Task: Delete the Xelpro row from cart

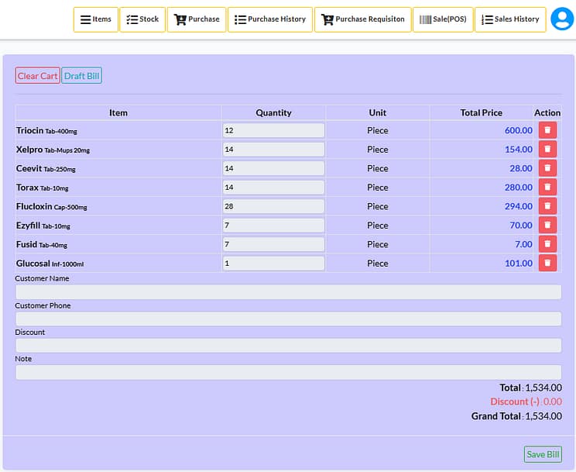Action: (547, 149)
